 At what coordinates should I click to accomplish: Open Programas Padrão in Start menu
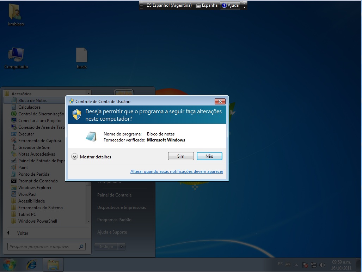click(114, 220)
